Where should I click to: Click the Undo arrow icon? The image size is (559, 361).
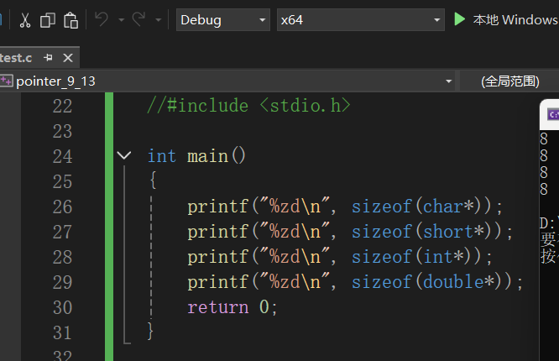pos(102,19)
